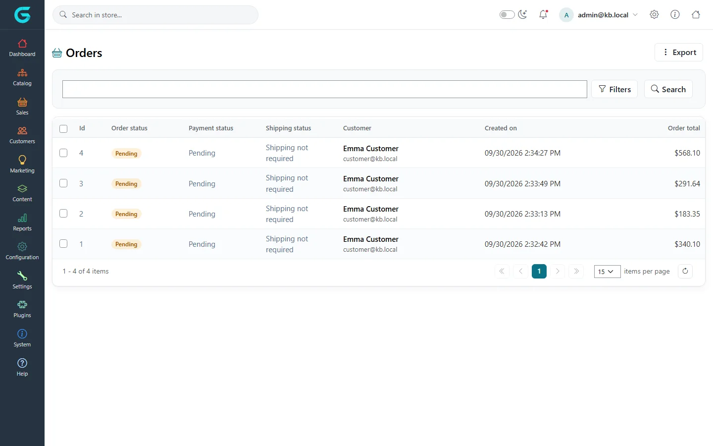This screenshot has width=713, height=446.
Task: Select the checkbox for order 3
Action: click(x=63, y=183)
